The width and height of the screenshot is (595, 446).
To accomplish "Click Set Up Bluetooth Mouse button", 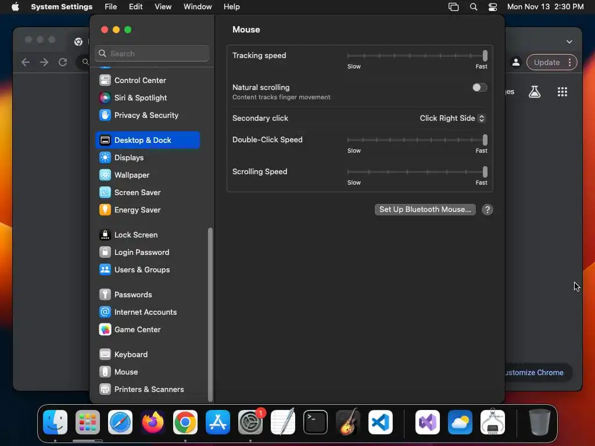I will coord(425,210).
